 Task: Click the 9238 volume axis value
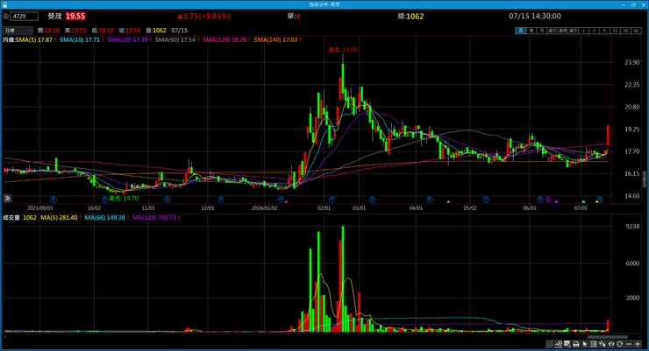[632, 227]
